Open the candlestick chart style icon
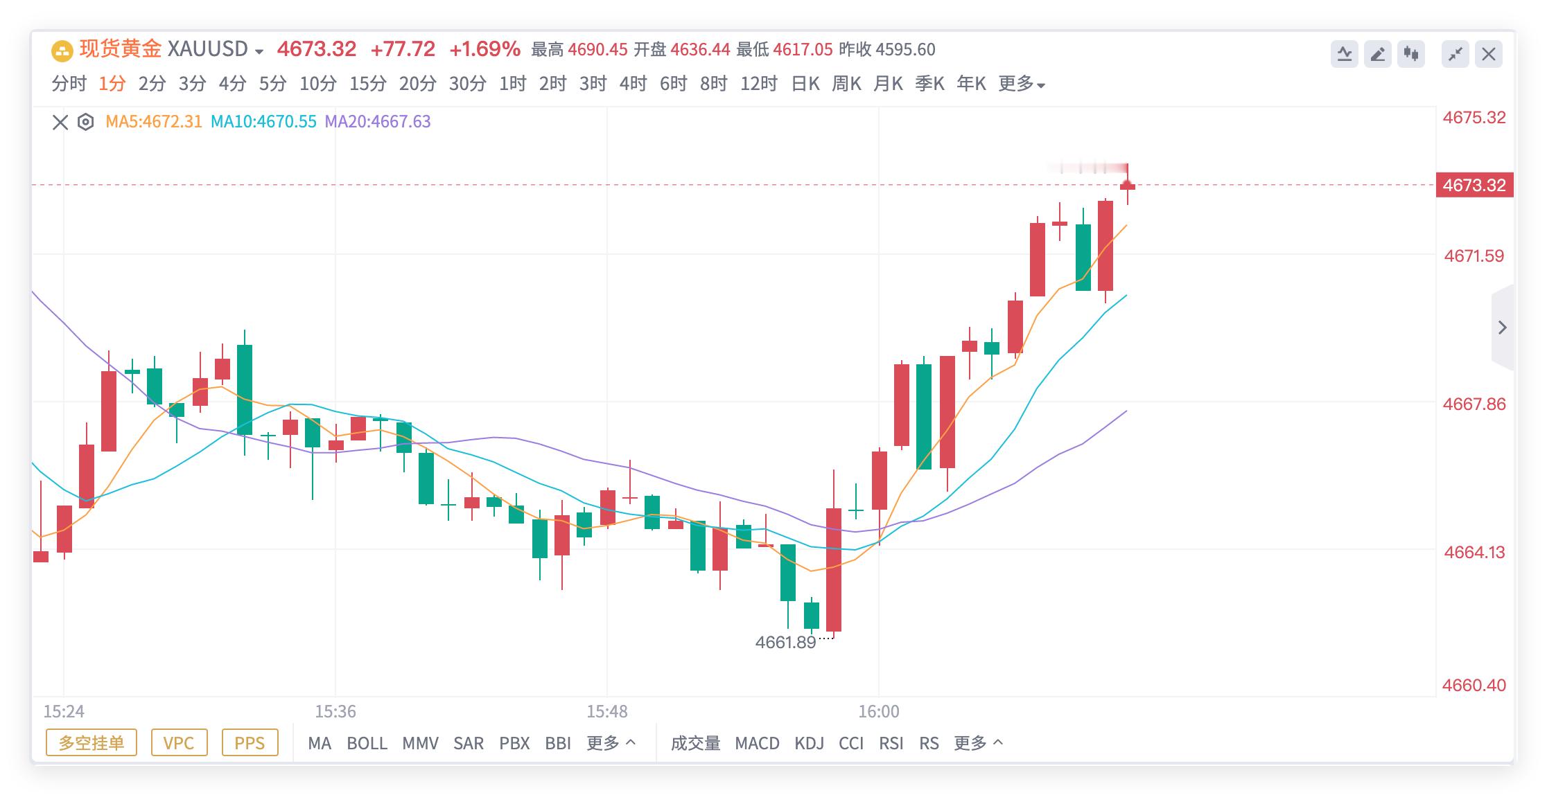1547x795 pixels. click(x=1410, y=54)
